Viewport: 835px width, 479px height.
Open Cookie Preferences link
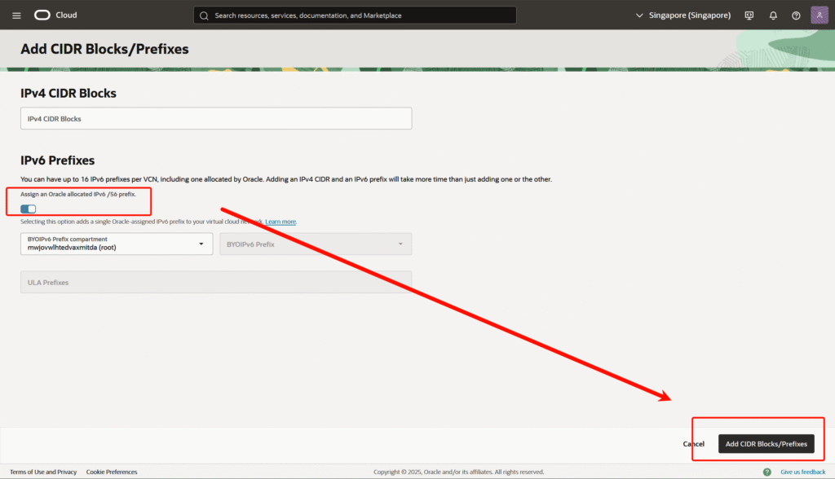click(x=112, y=472)
